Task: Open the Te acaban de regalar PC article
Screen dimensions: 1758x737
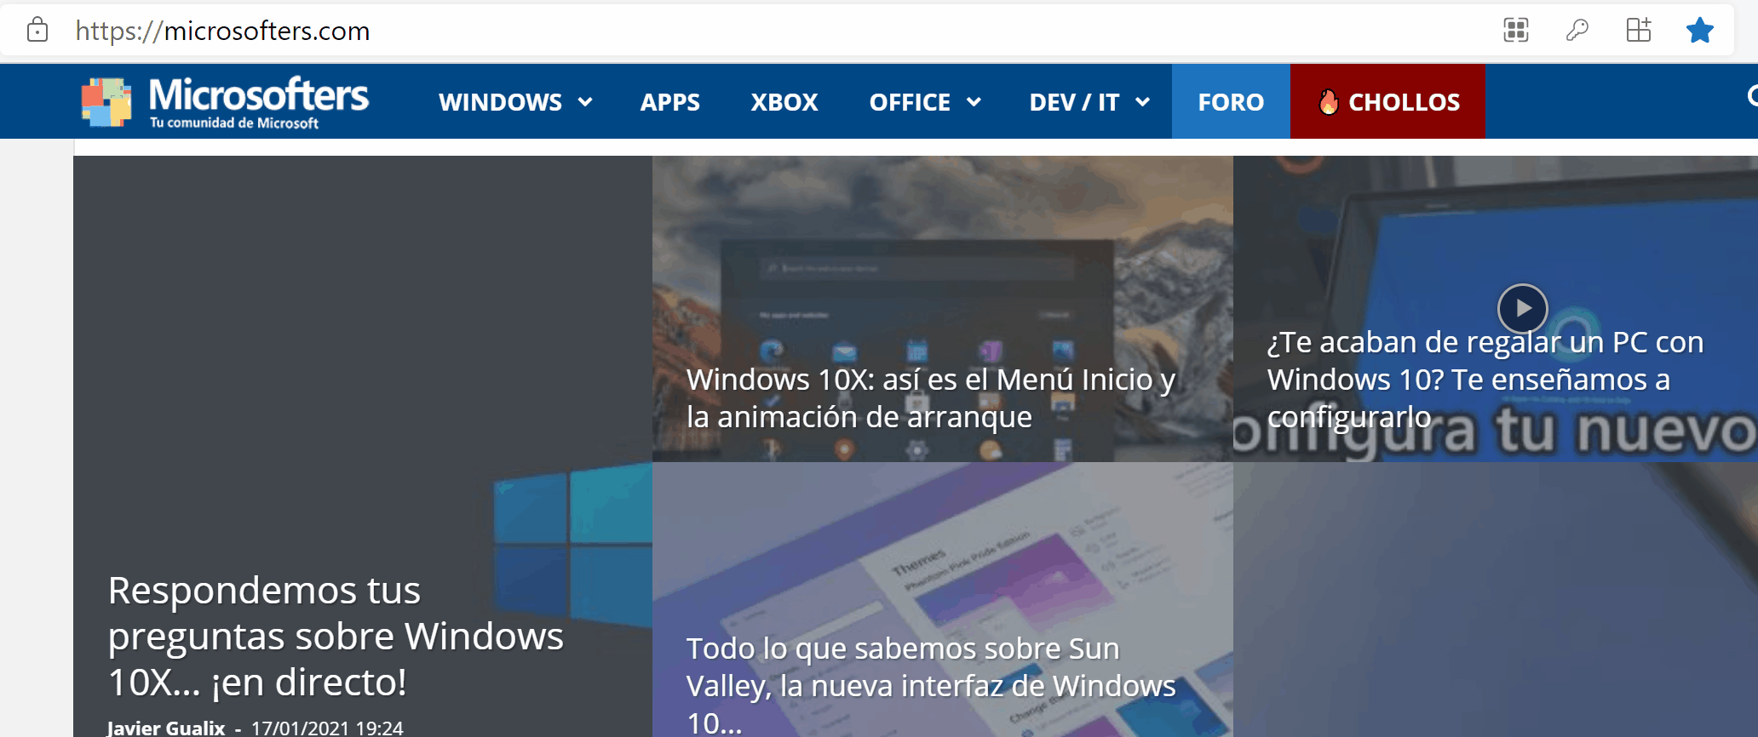Action: tap(1485, 379)
